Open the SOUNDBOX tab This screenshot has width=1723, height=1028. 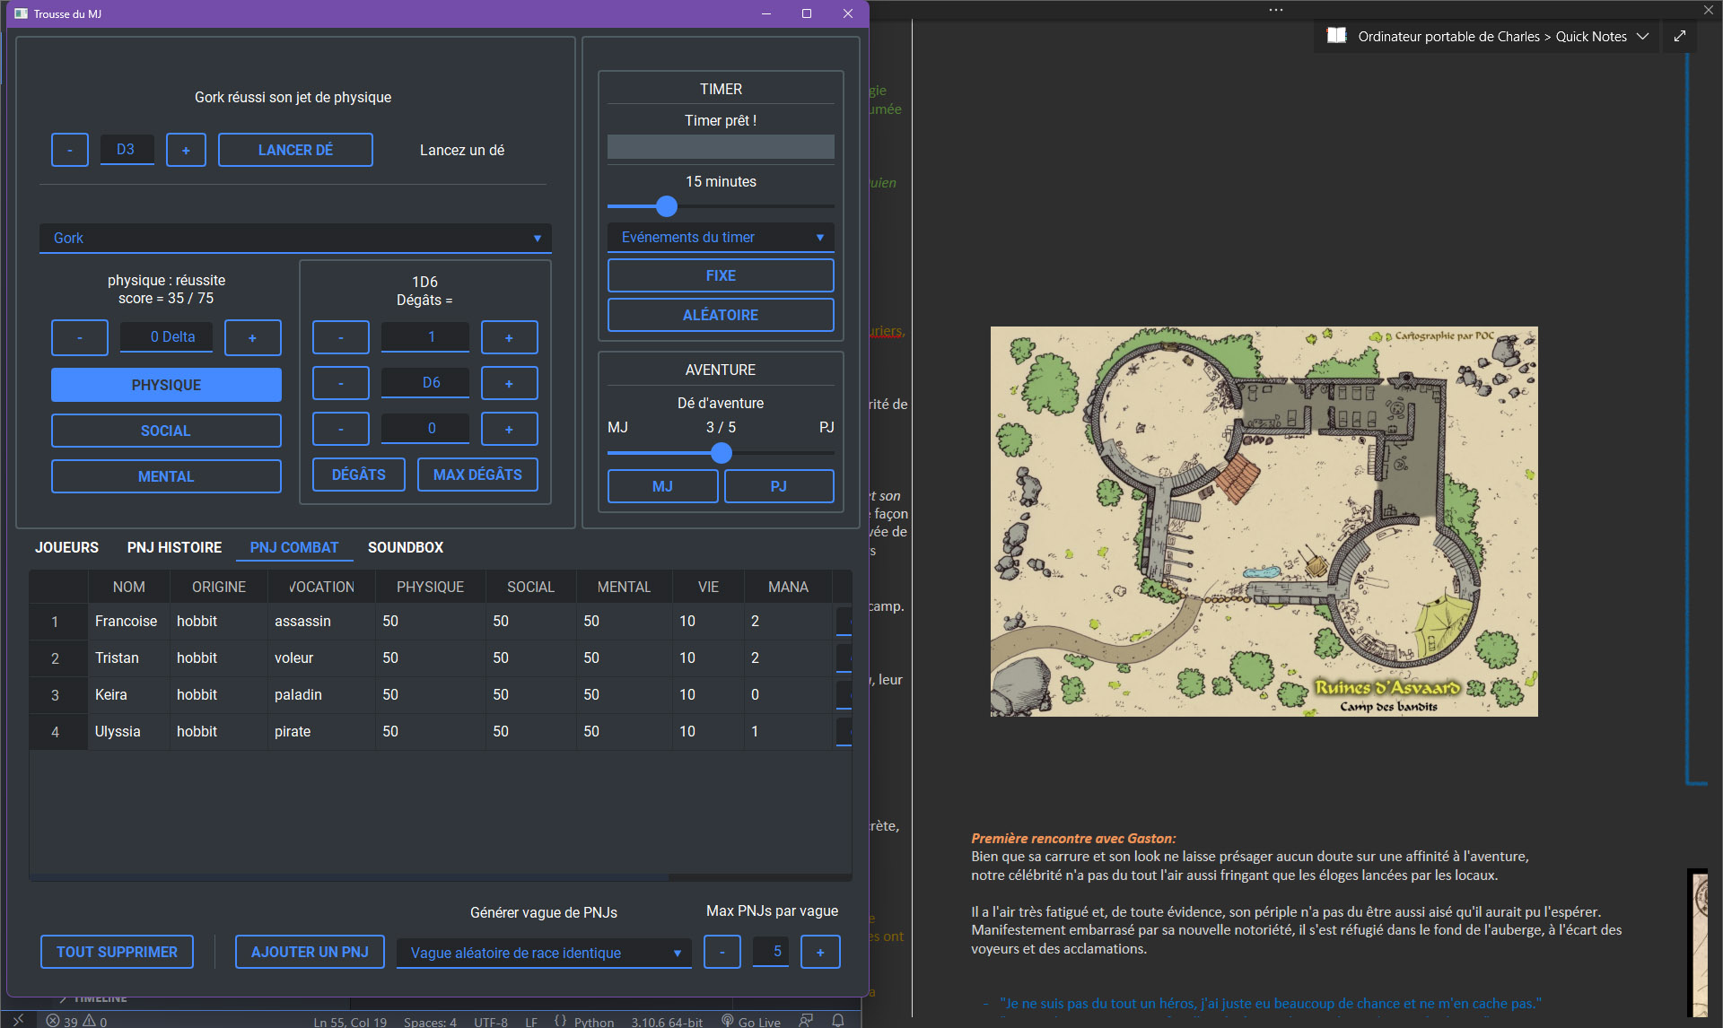[406, 547]
